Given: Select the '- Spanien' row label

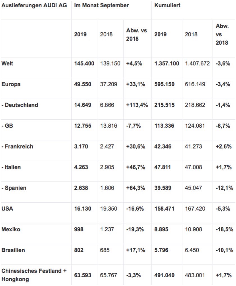Looking at the screenshot, I should pyautogui.click(x=14, y=188).
